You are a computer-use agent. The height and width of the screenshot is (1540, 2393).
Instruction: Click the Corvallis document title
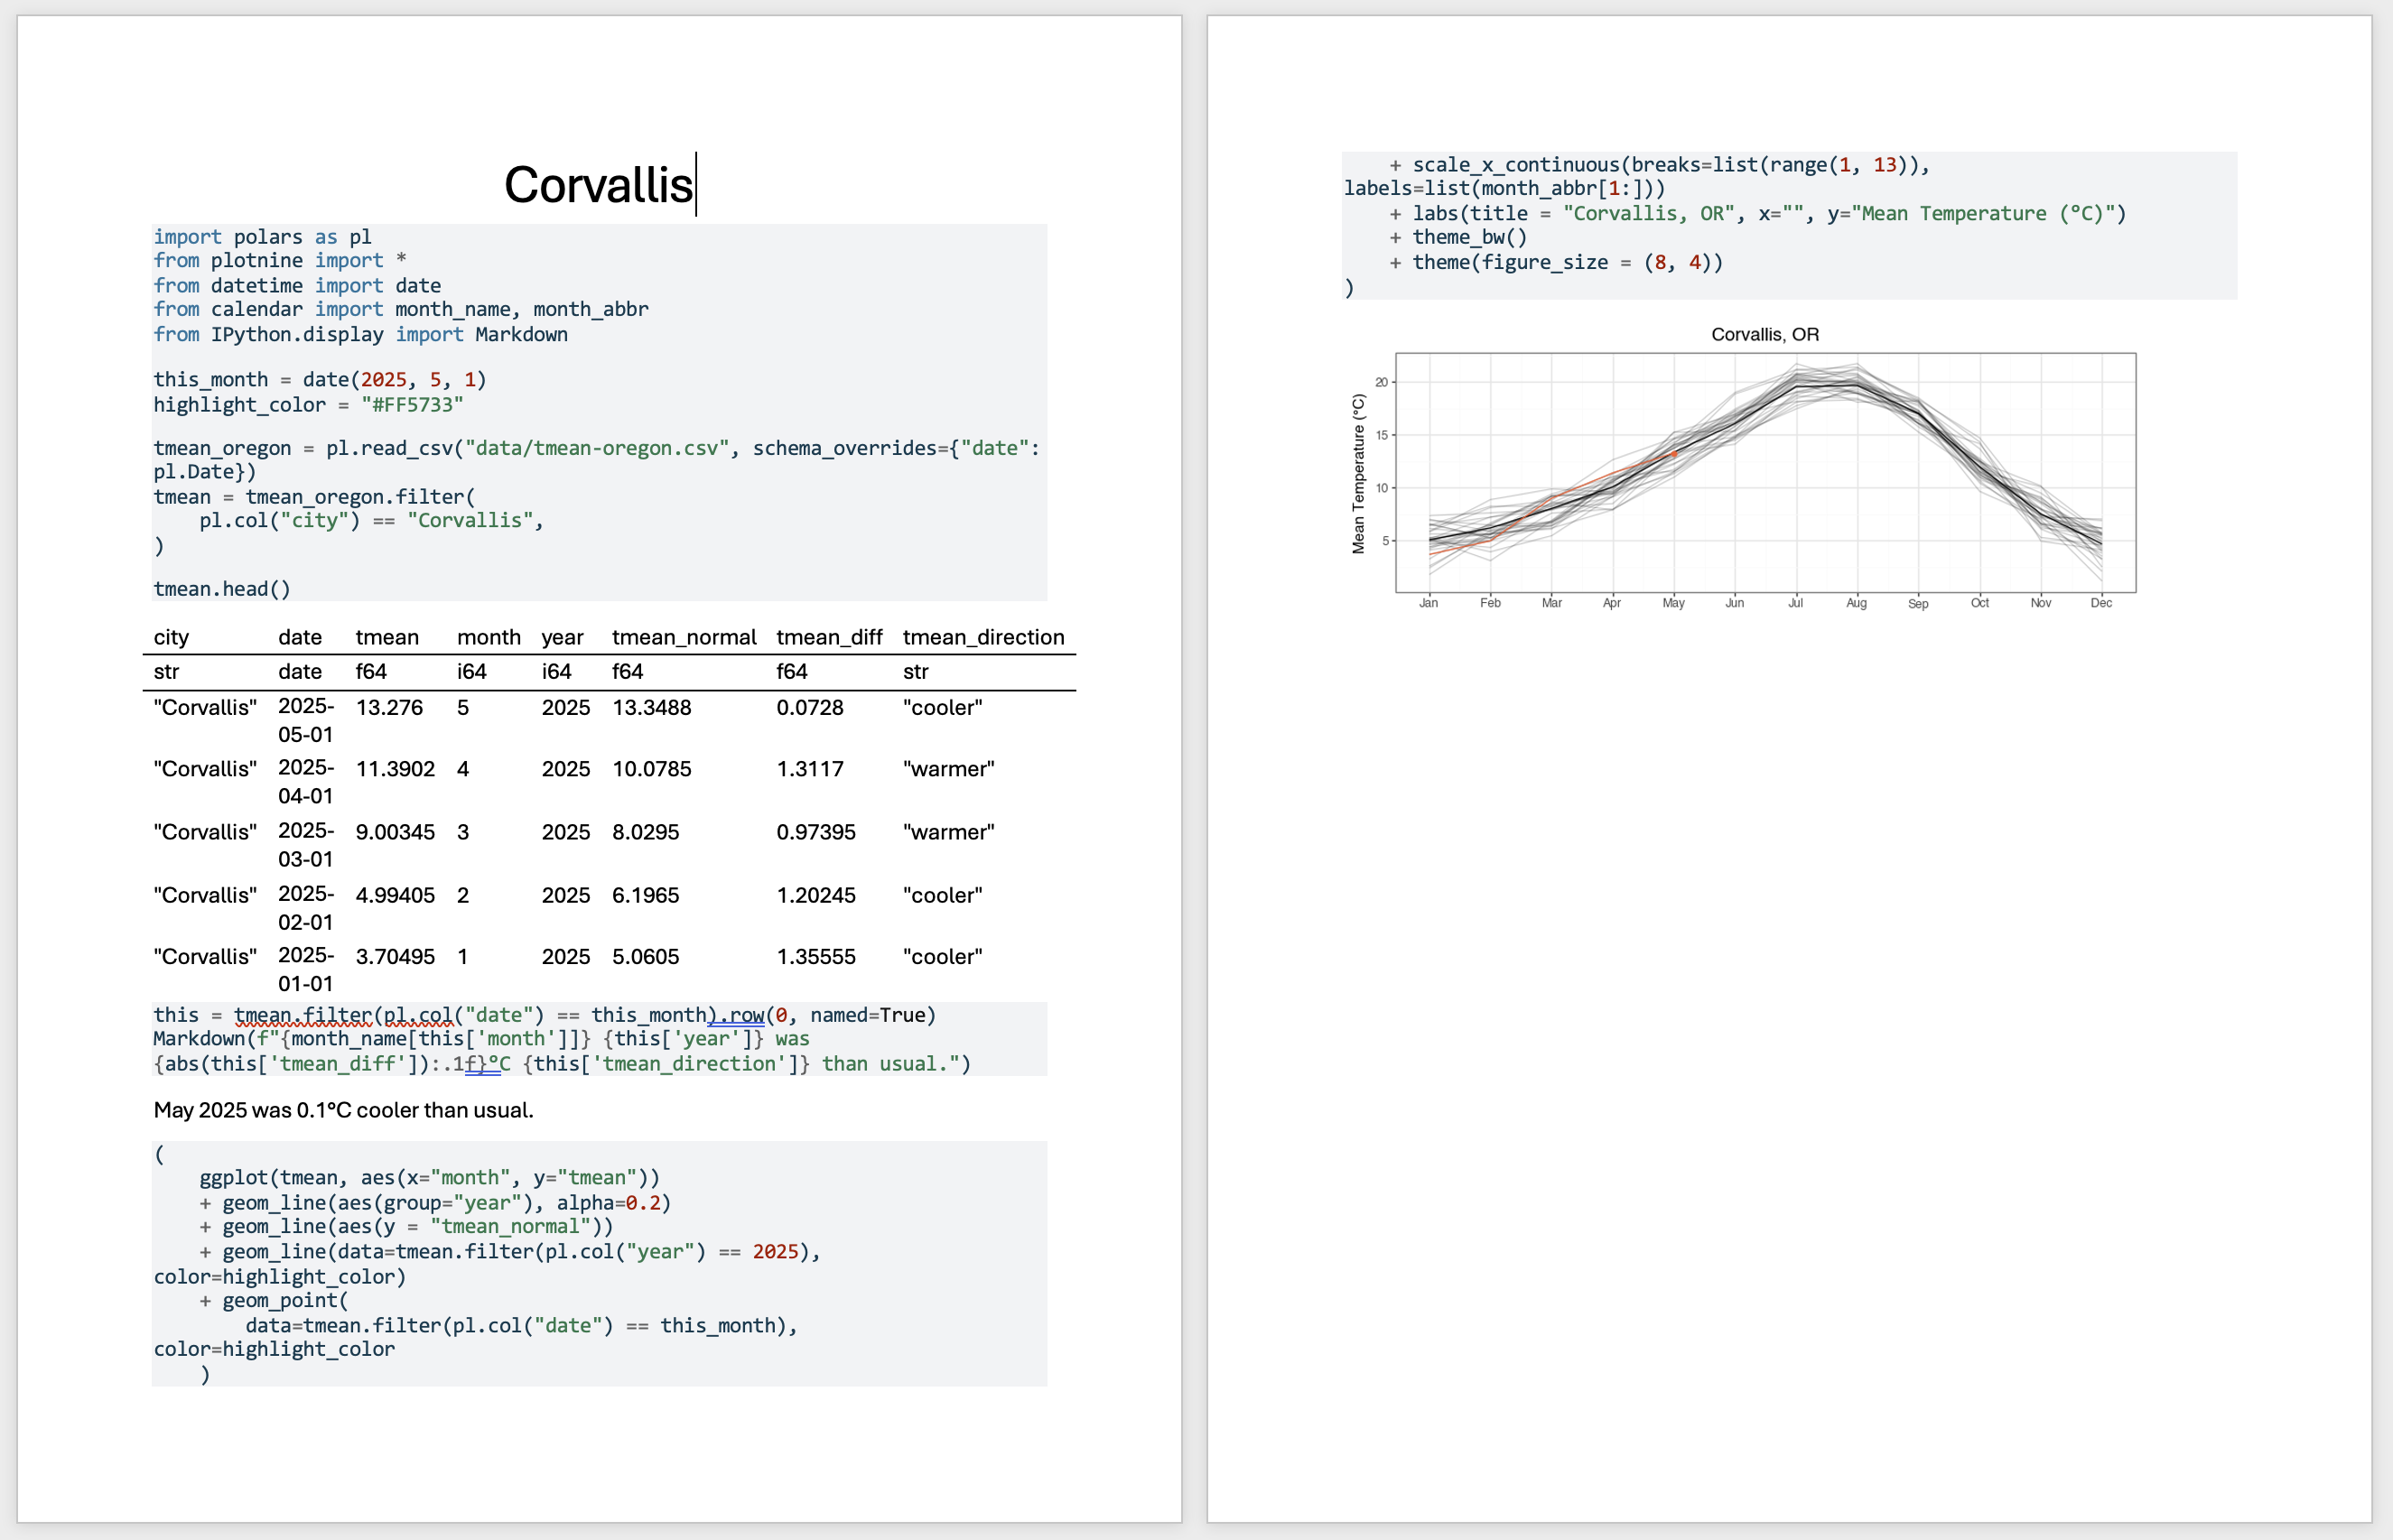click(x=597, y=185)
